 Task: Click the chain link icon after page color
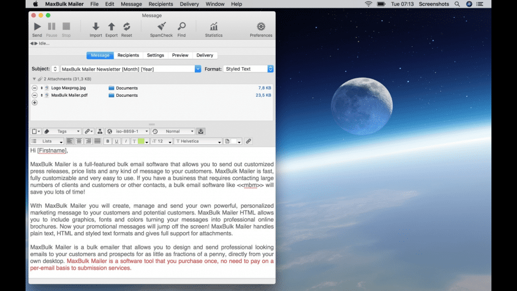point(248,141)
